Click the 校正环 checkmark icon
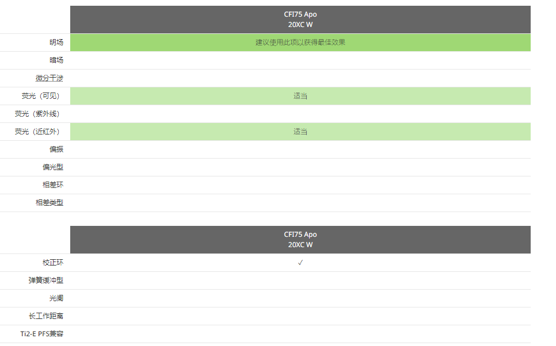The image size is (556, 346). [x=300, y=263]
